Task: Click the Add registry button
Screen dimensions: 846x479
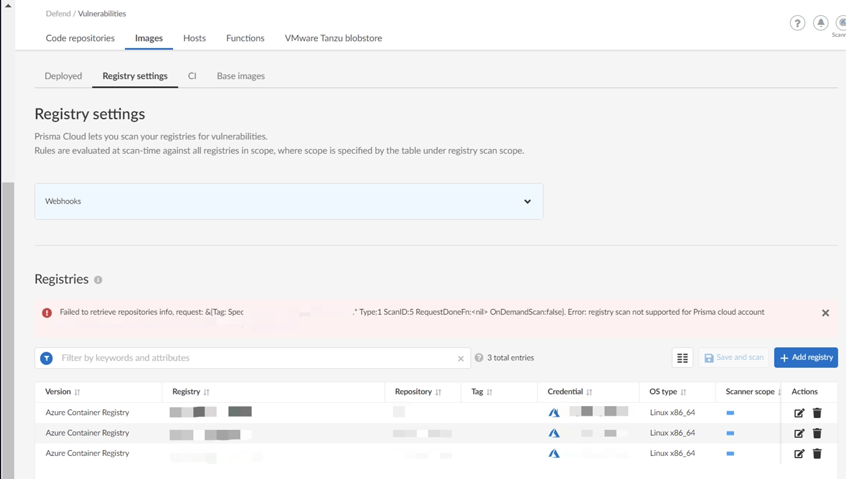Action: point(806,358)
